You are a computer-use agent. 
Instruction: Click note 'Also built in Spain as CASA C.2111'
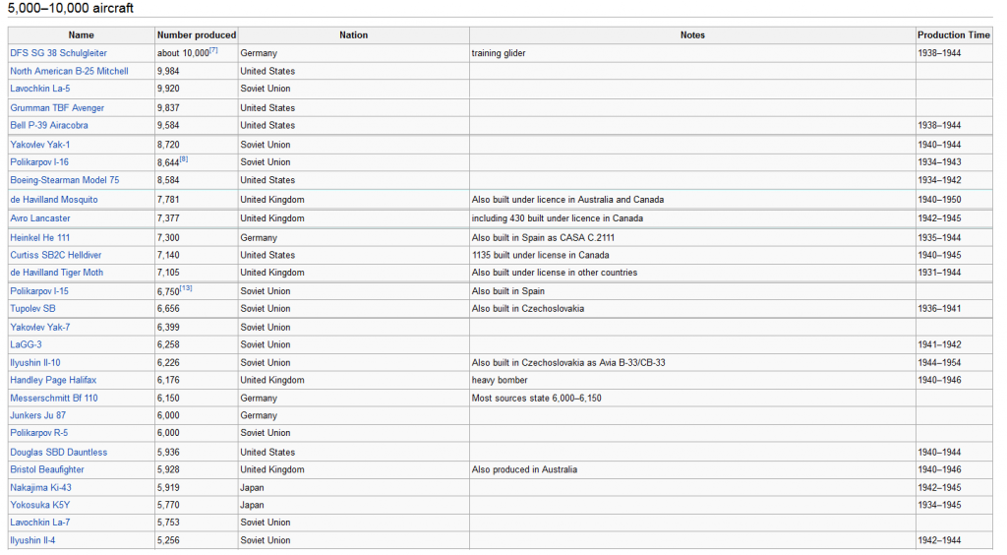[x=543, y=238]
